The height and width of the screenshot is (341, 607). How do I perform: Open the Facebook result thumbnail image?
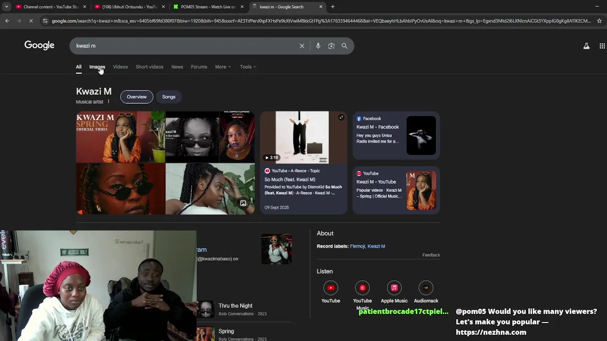pos(421,135)
